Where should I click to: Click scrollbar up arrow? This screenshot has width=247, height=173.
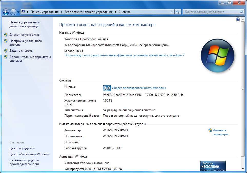tap(243, 19)
